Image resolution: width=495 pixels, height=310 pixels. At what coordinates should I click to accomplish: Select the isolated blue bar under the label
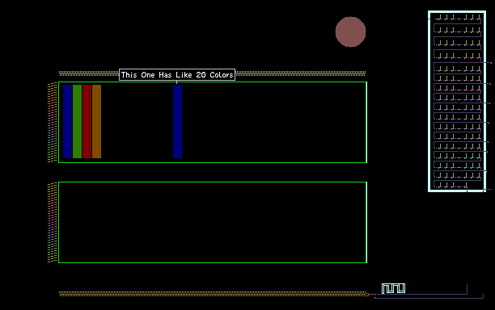click(177, 121)
